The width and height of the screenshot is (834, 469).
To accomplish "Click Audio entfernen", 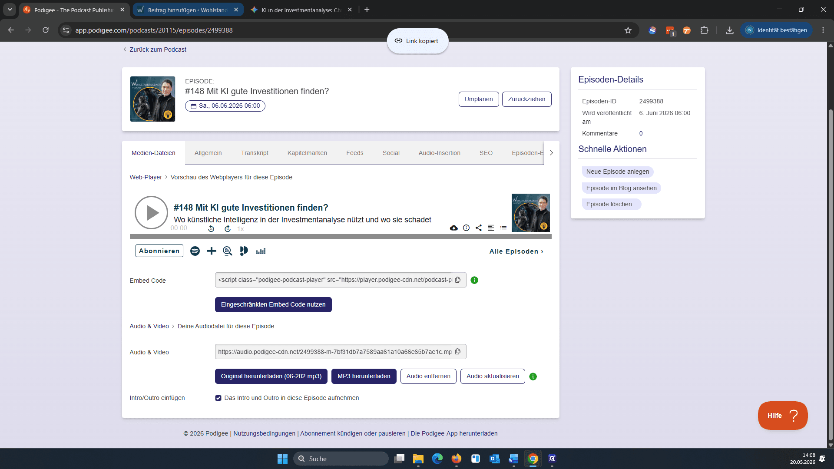I will coord(428,377).
